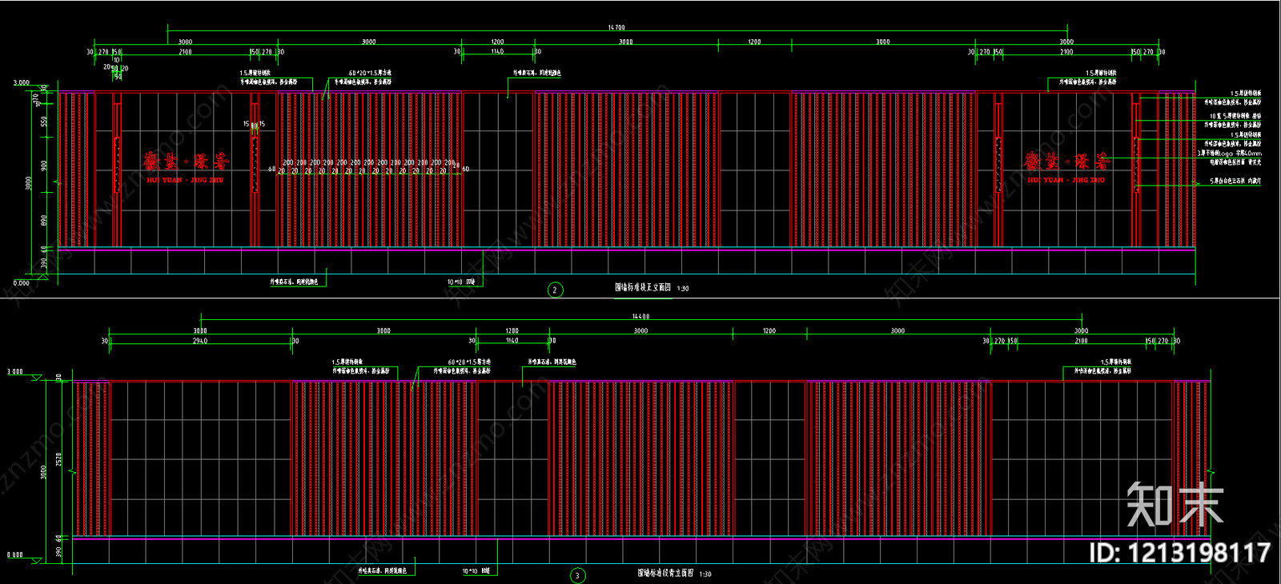Select the 2940 dimension in lower drawing
The width and height of the screenshot is (1281, 584).
pos(199,342)
